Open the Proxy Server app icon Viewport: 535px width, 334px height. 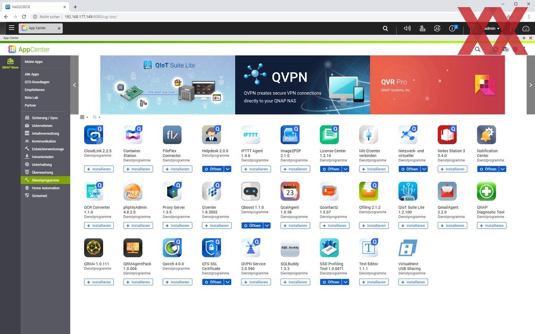click(172, 191)
